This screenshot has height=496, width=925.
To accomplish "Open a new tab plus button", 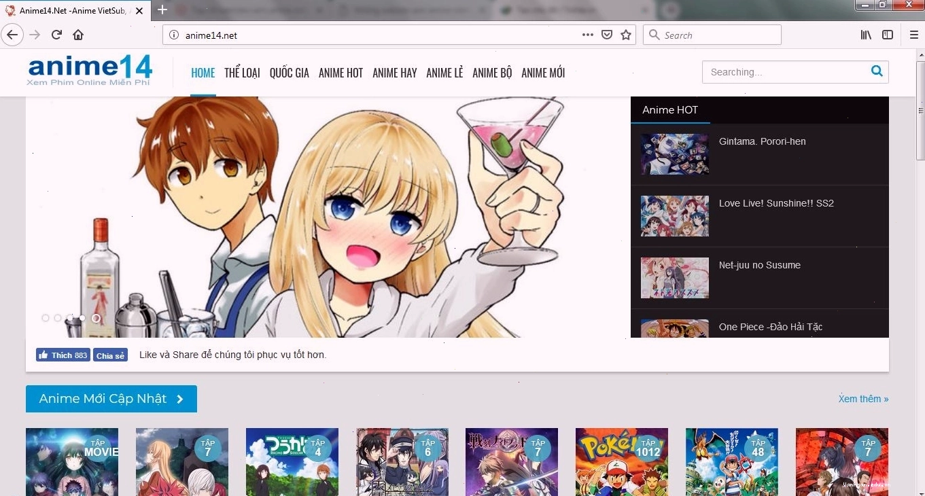I will 162,10.
